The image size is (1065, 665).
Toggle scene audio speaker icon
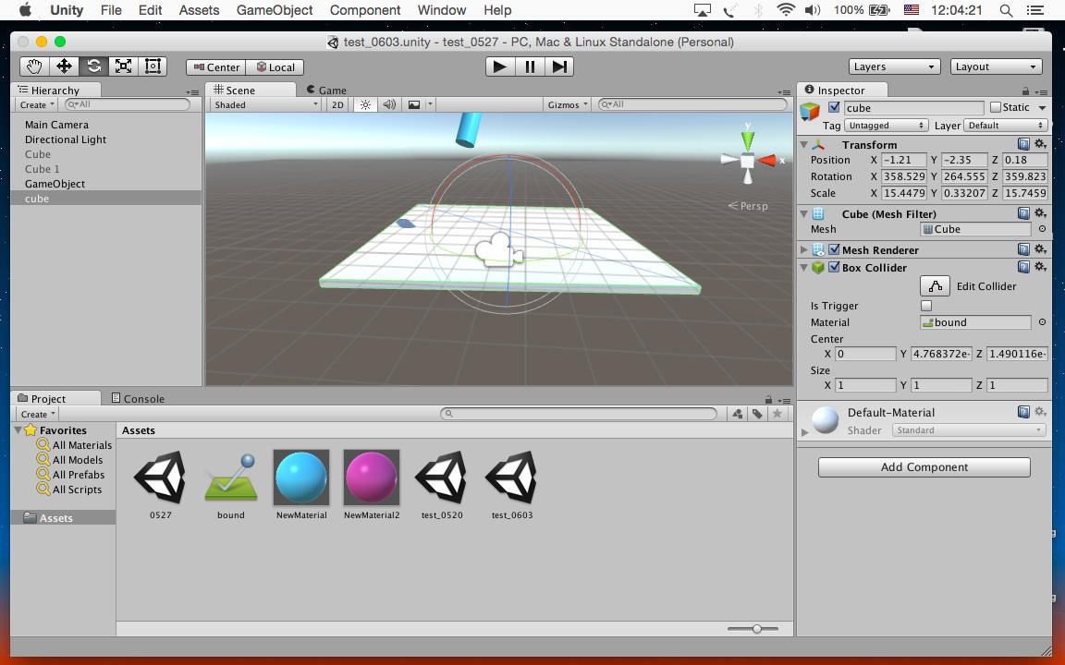pyautogui.click(x=389, y=104)
